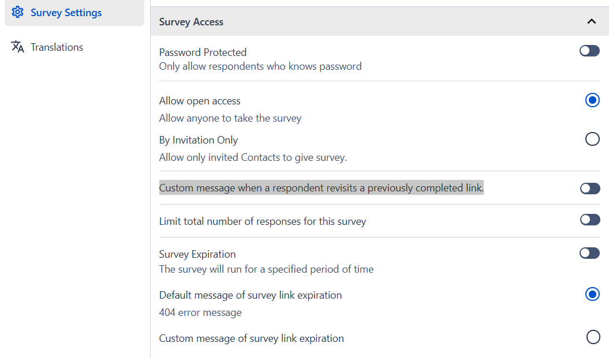Viewport: 609px width, 358px height.
Task: Click the highlighted custom revisit message text
Action: pyautogui.click(x=321, y=188)
